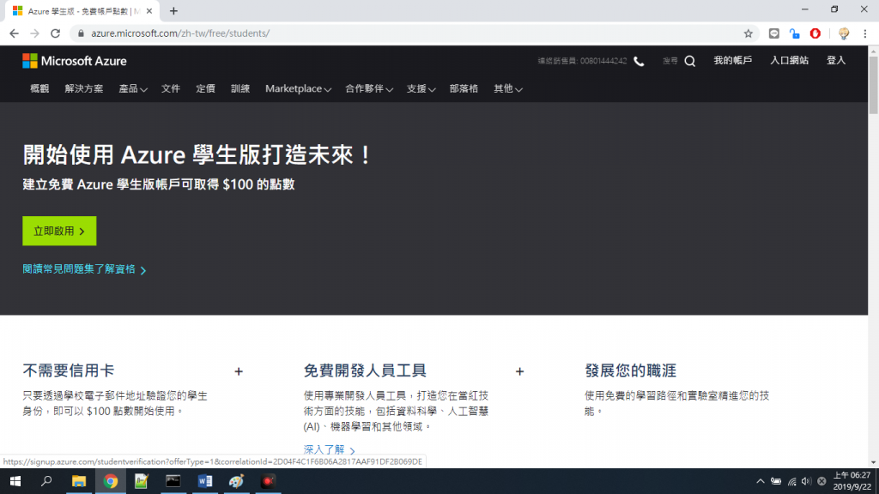The image size is (879, 494).
Task: Open the 部落格 nav item
Action: 464,88
